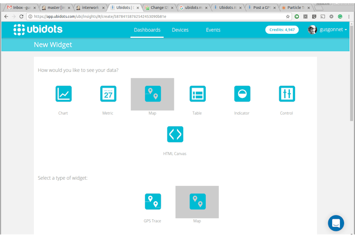355x238 pixels.
Task: Switch to the Post a GPS tab
Action: coord(262,8)
